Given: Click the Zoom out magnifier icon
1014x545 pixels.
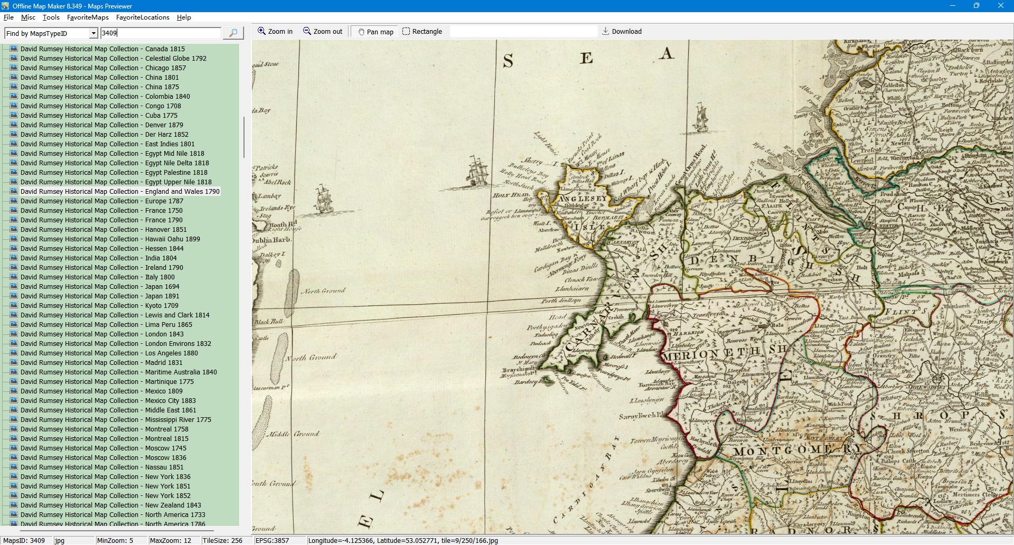Looking at the screenshot, I should tap(307, 31).
